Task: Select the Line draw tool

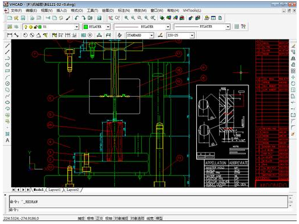Action: 7,46
